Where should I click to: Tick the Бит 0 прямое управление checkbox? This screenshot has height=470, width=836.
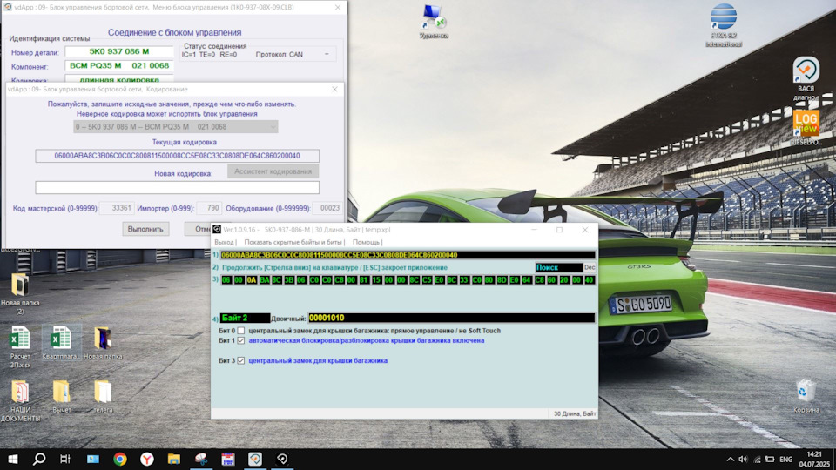[x=241, y=331]
